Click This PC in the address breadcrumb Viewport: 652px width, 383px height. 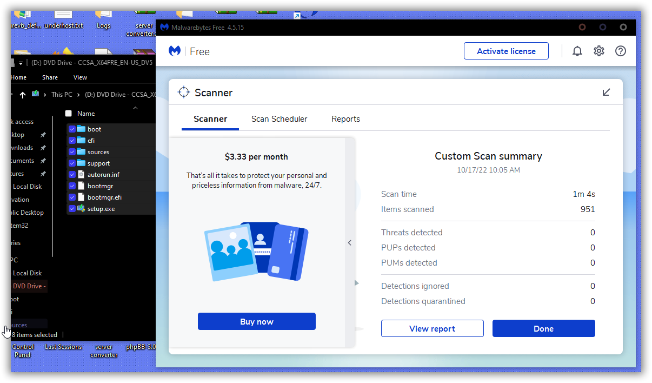[x=62, y=95]
